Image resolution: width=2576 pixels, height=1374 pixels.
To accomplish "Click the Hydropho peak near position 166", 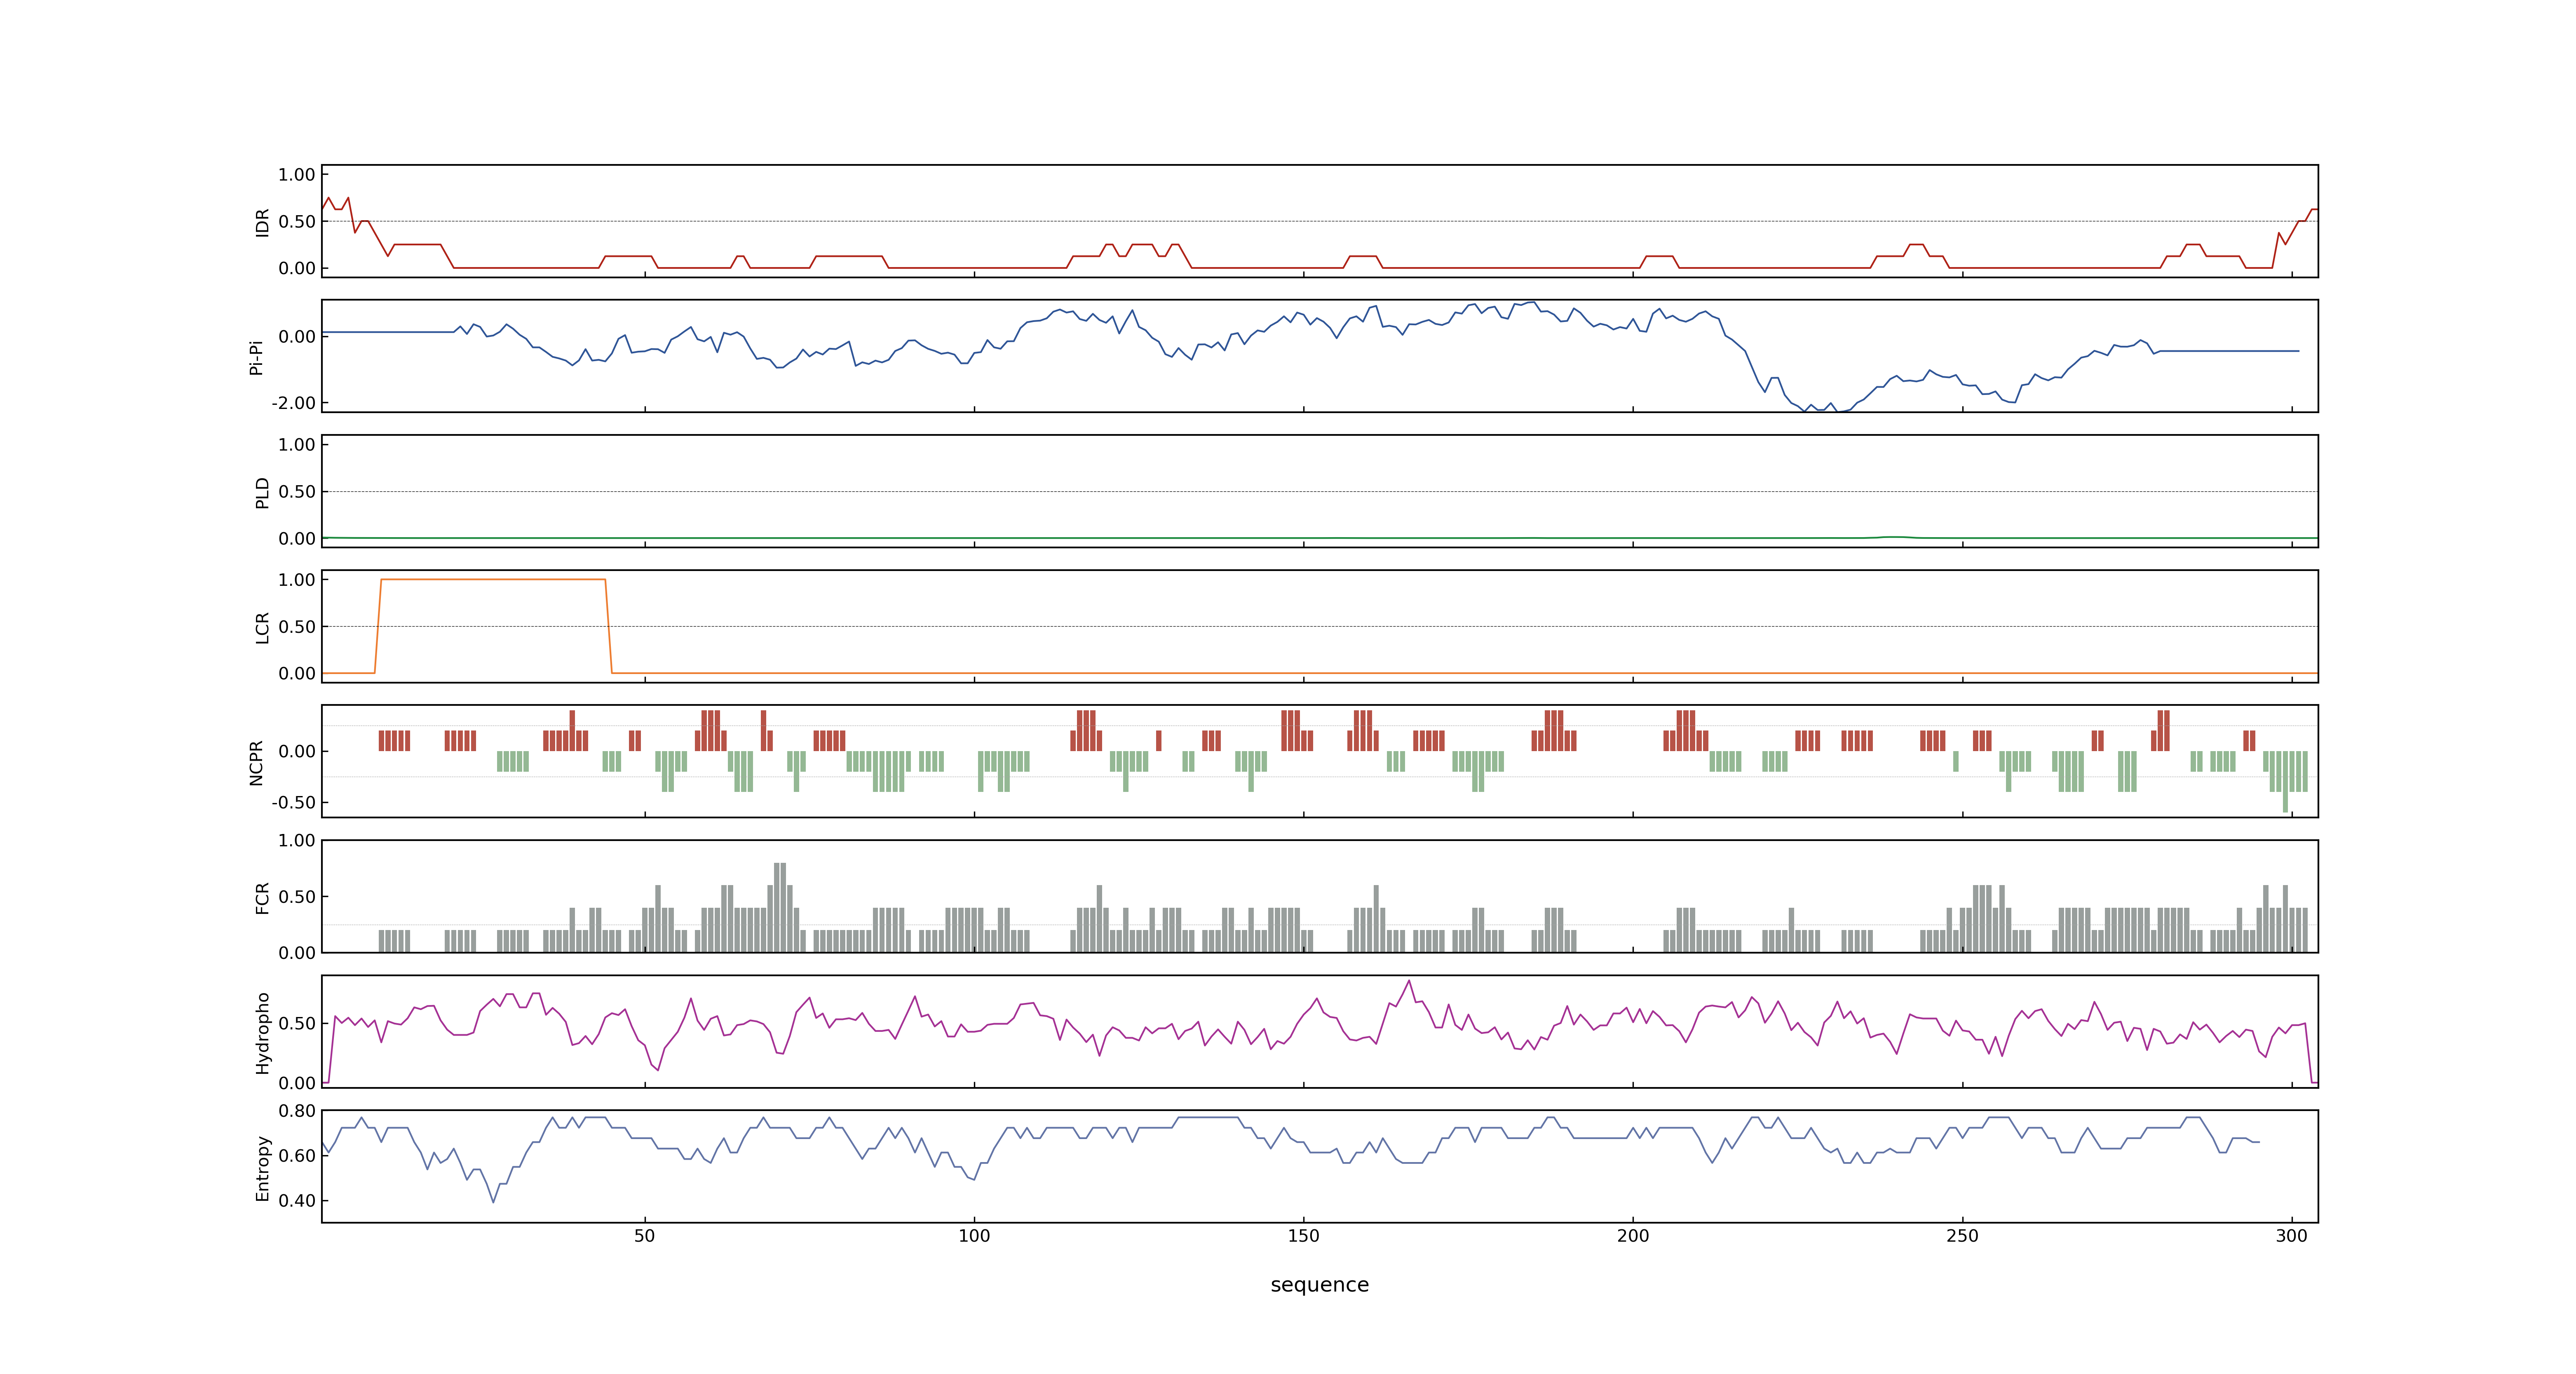I will click(1409, 981).
